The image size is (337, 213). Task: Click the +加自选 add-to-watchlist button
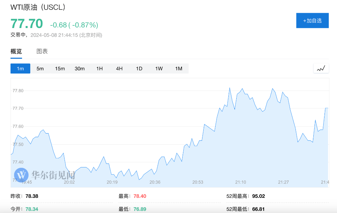(312, 20)
